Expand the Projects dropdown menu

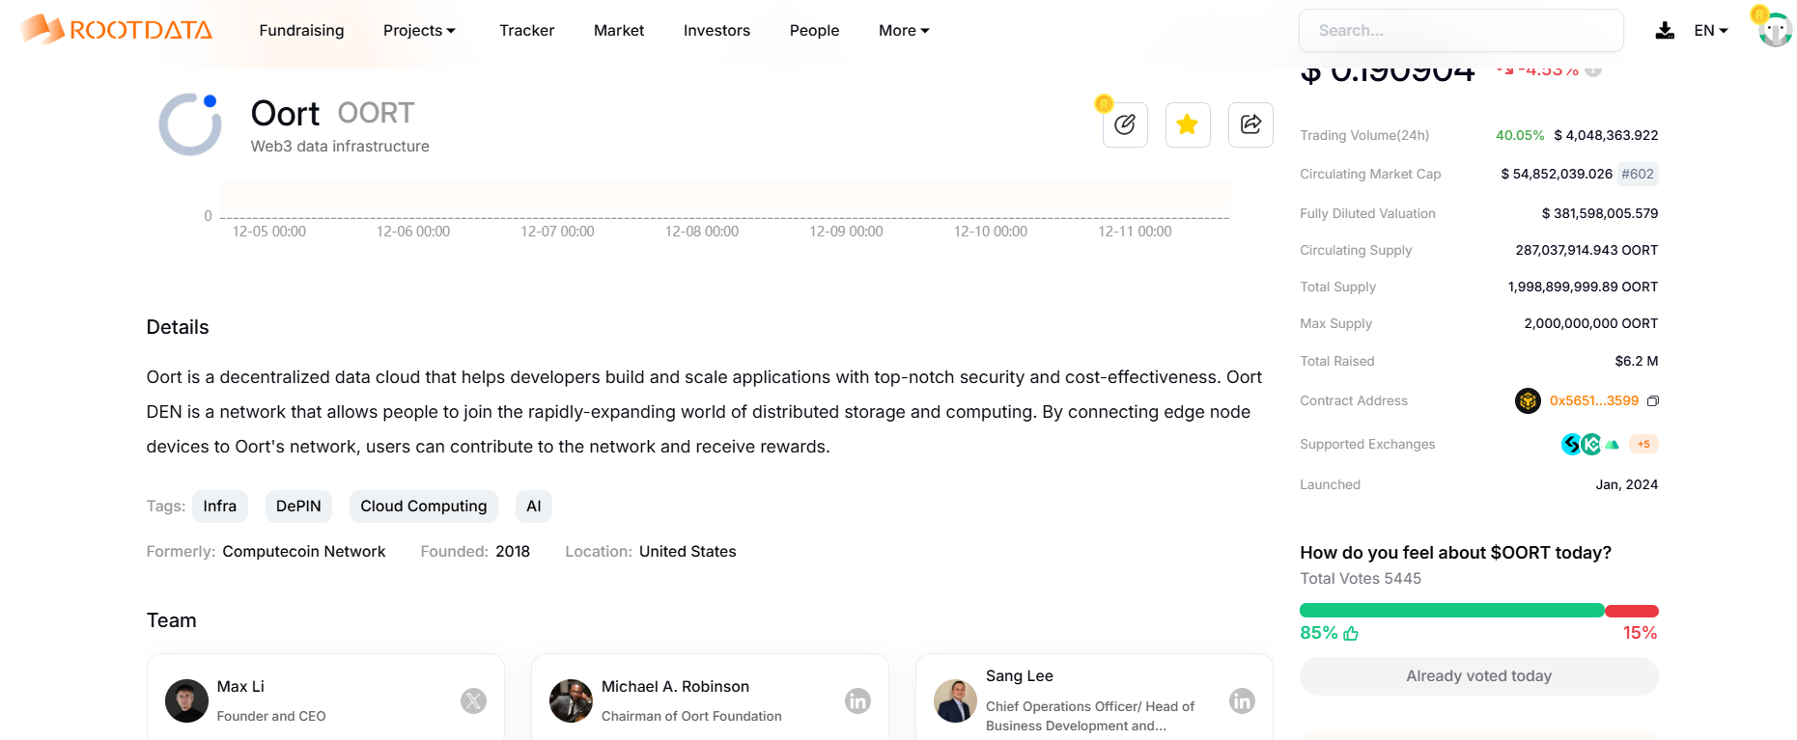[419, 30]
